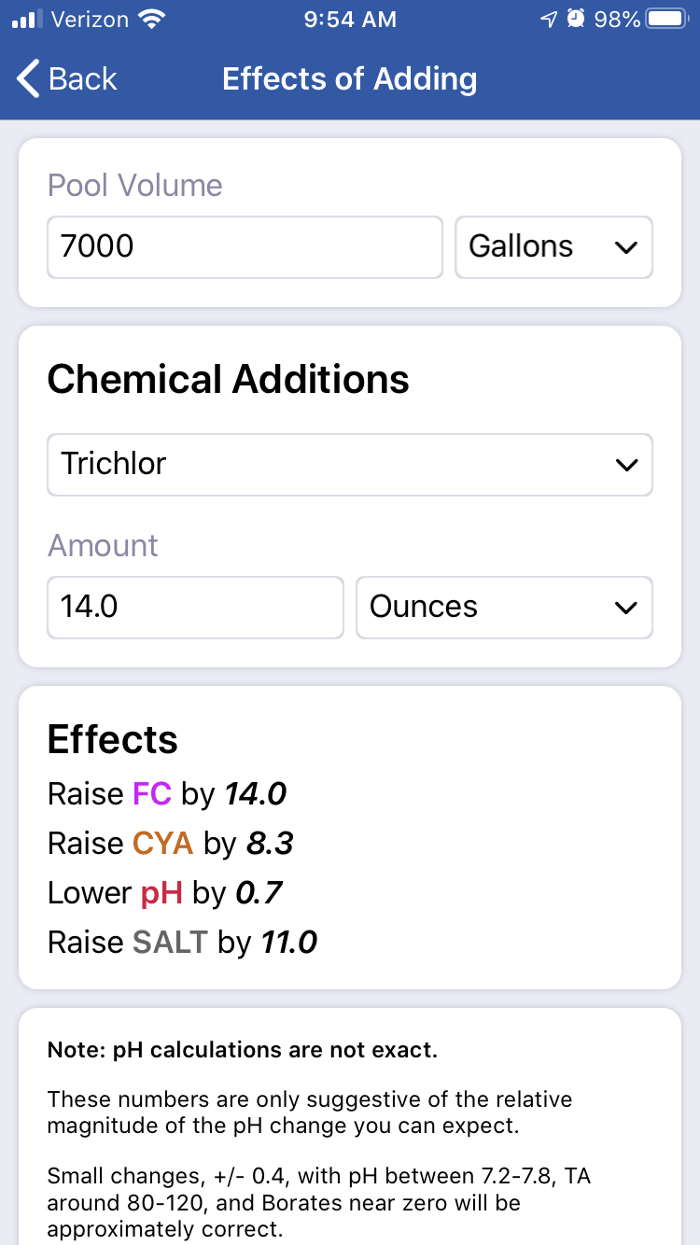The height and width of the screenshot is (1245, 700).
Task: Open the Trichlor chemical dropdown
Action: pyautogui.click(x=350, y=464)
